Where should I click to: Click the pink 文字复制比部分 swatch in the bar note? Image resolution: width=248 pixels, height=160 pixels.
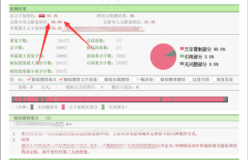pos(64,107)
